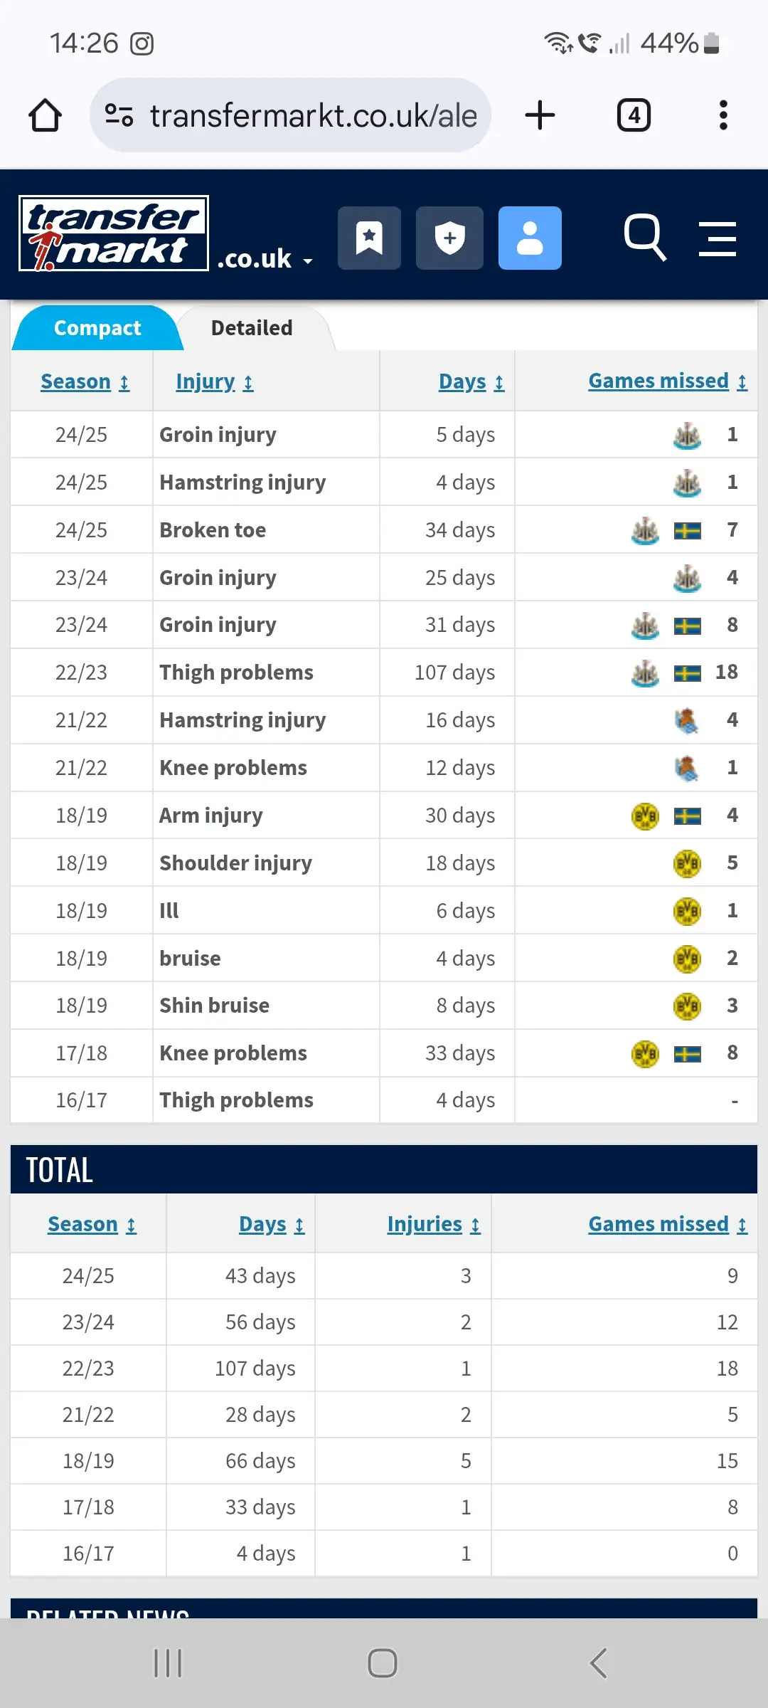Tap the URL address bar
The height and width of the screenshot is (1708, 768).
click(x=313, y=115)
